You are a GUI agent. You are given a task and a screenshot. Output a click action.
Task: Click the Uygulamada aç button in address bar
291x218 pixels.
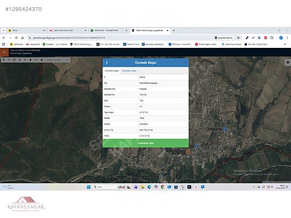click(x=223, y=38)
